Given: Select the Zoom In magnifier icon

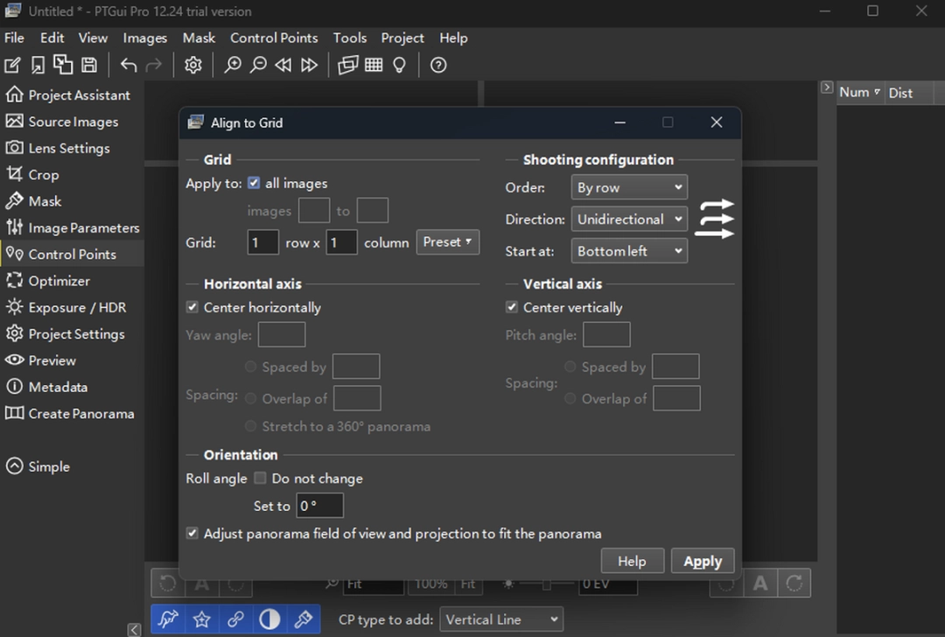Looking at the screenshot, I should [233, 65].
